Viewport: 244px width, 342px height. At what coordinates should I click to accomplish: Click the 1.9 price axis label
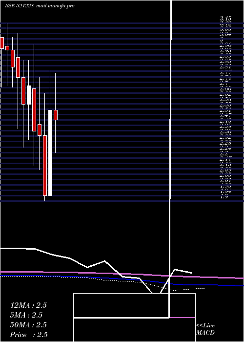click(x=224, y=197)
